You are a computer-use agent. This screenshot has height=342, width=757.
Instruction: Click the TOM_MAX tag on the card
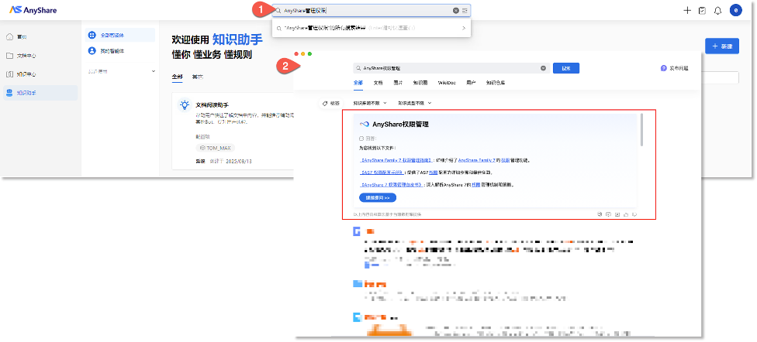[x=216, y=148]
